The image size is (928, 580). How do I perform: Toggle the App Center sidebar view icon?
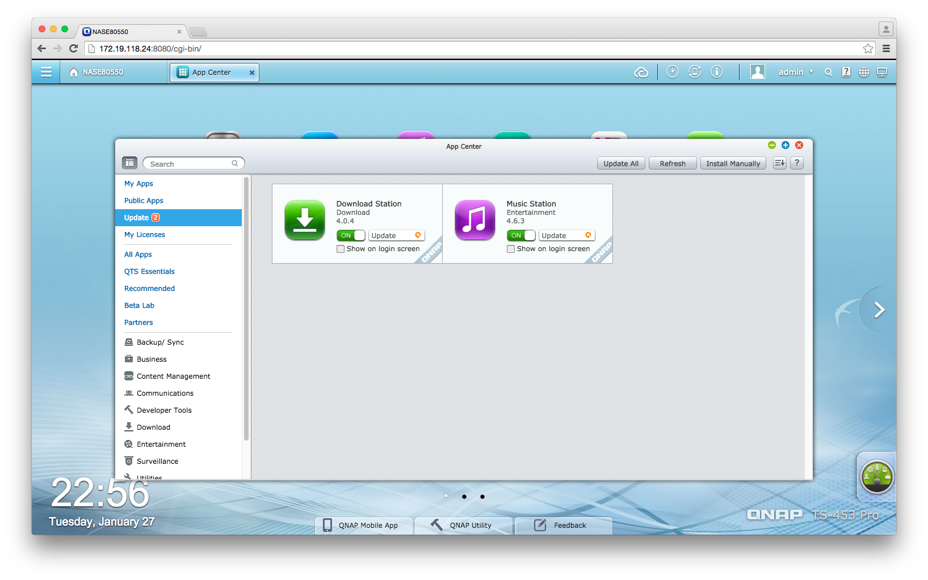pos(129,163)
